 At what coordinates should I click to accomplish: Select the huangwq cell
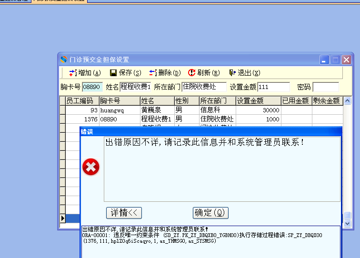coord(120,110)
